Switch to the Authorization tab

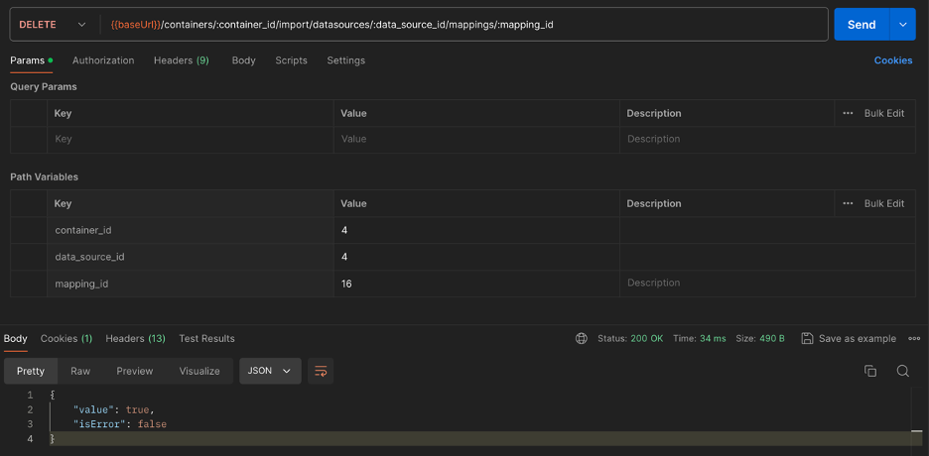pos(103,60)
